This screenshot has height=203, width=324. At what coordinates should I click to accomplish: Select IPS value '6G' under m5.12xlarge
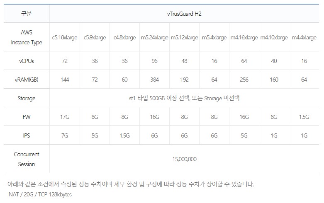coord(184,135)
